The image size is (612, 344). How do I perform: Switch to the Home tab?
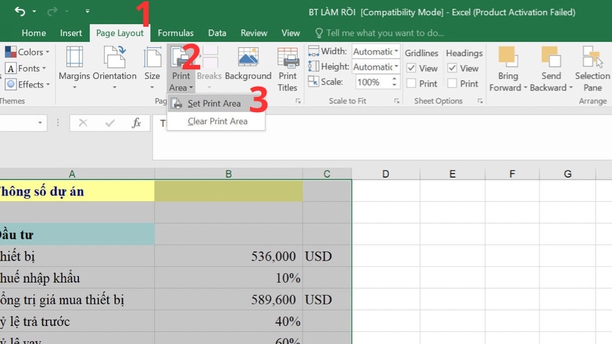(x=34, y=33)
